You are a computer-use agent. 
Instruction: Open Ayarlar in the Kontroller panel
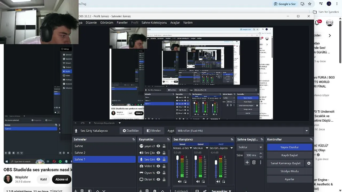[290, 179]
